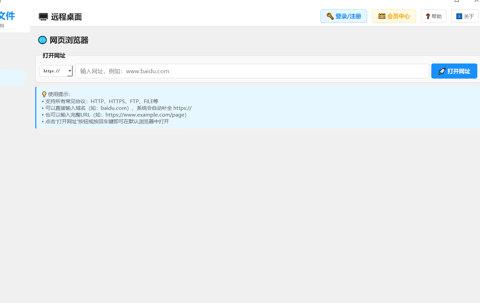Image resolution: width=480 pixels, height=303 pixels.
Task: Open the https:// protocol dropdown
Action: click(56, 71)
